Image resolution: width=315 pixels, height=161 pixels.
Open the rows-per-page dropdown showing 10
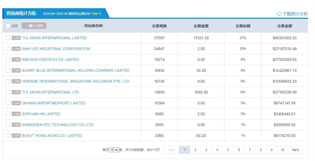tap(114, 150)
